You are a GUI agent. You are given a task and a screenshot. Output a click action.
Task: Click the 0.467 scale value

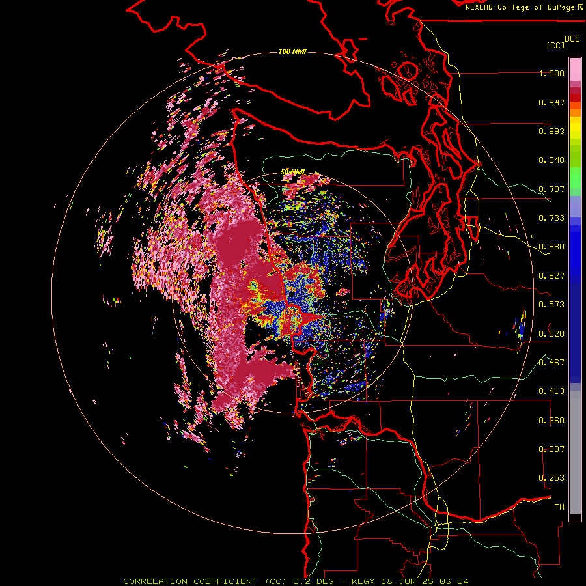(x=551, y=363)
